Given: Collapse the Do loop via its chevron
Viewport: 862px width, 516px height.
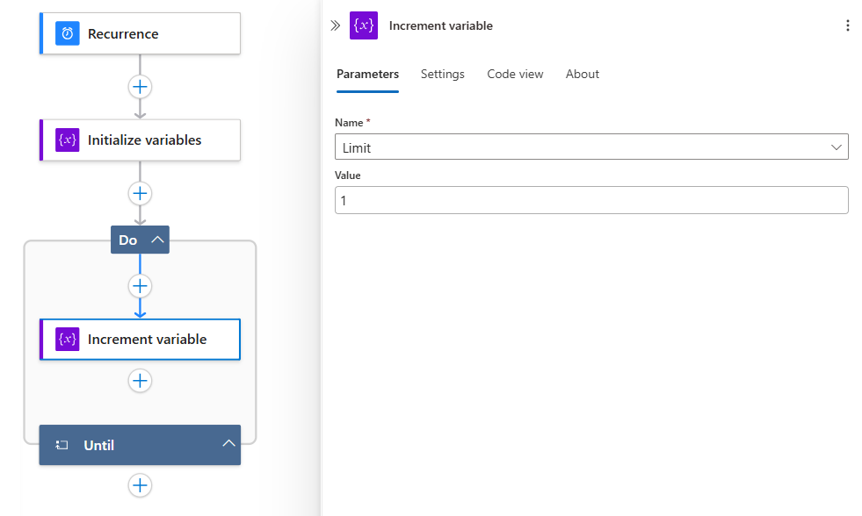Looking at the screenshot, I should pyautogui.click(x=156, y=239).
